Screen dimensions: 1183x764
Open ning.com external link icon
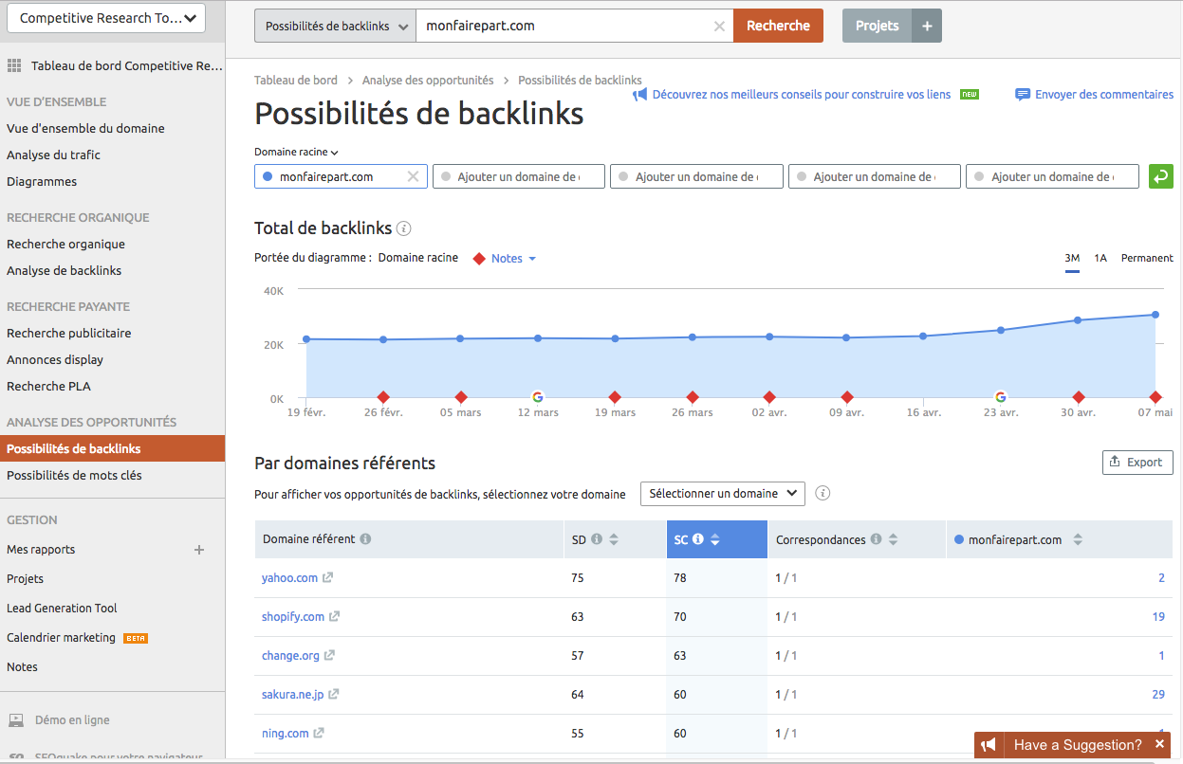point(319,733)
